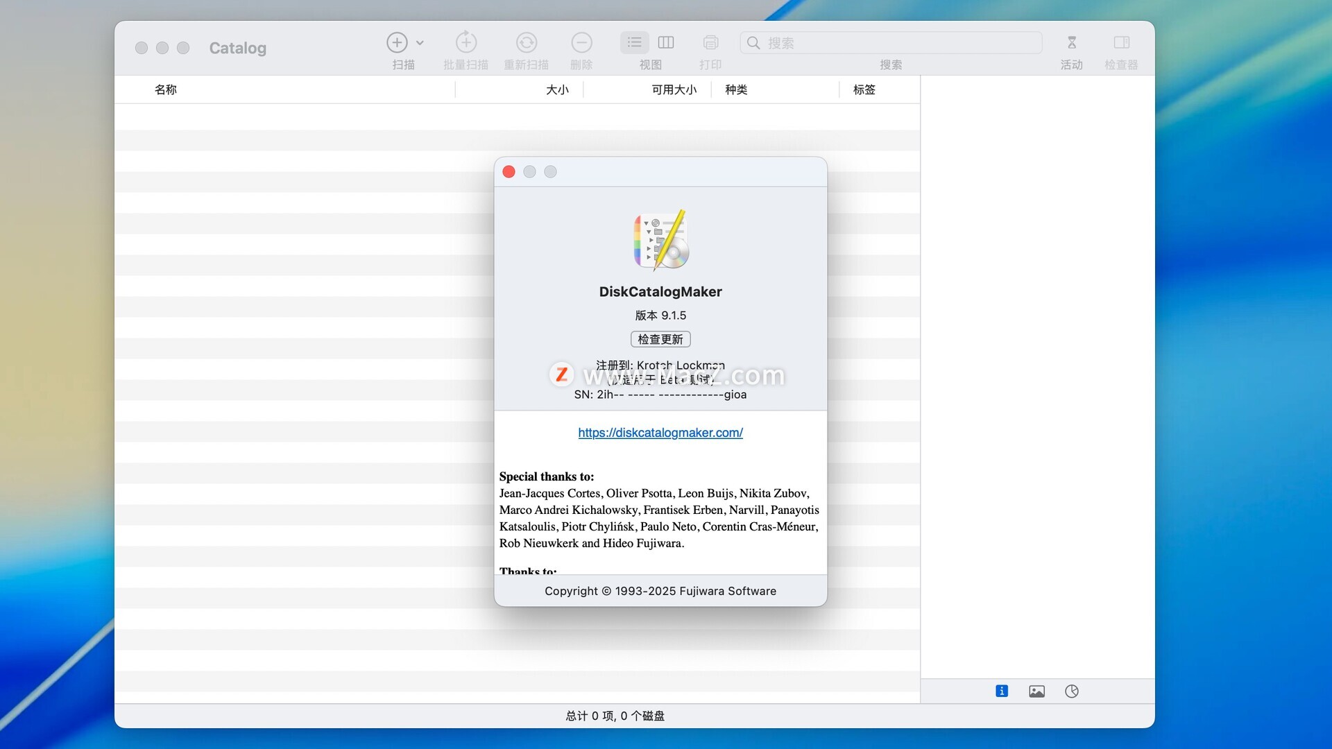Click the SN serial number text
This screenshot has width=1332, height=749.
660,395
